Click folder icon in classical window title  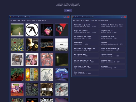(73, 17)
